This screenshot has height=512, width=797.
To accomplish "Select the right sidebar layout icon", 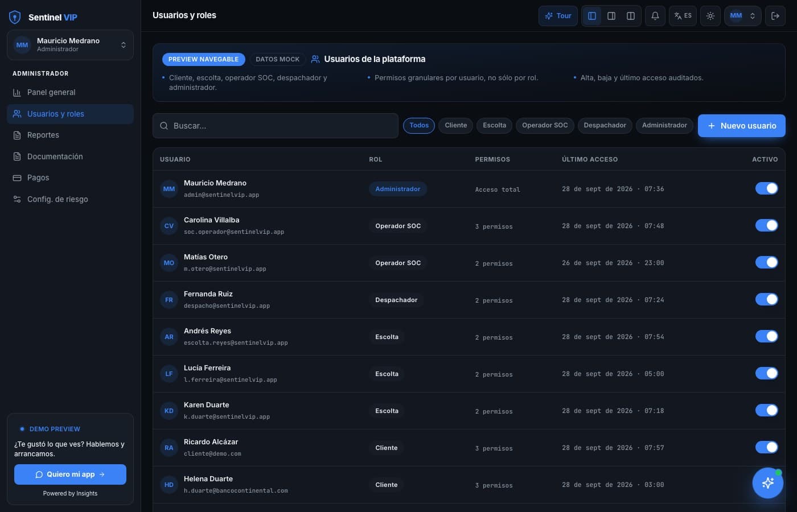I will (x=611, y=16).
